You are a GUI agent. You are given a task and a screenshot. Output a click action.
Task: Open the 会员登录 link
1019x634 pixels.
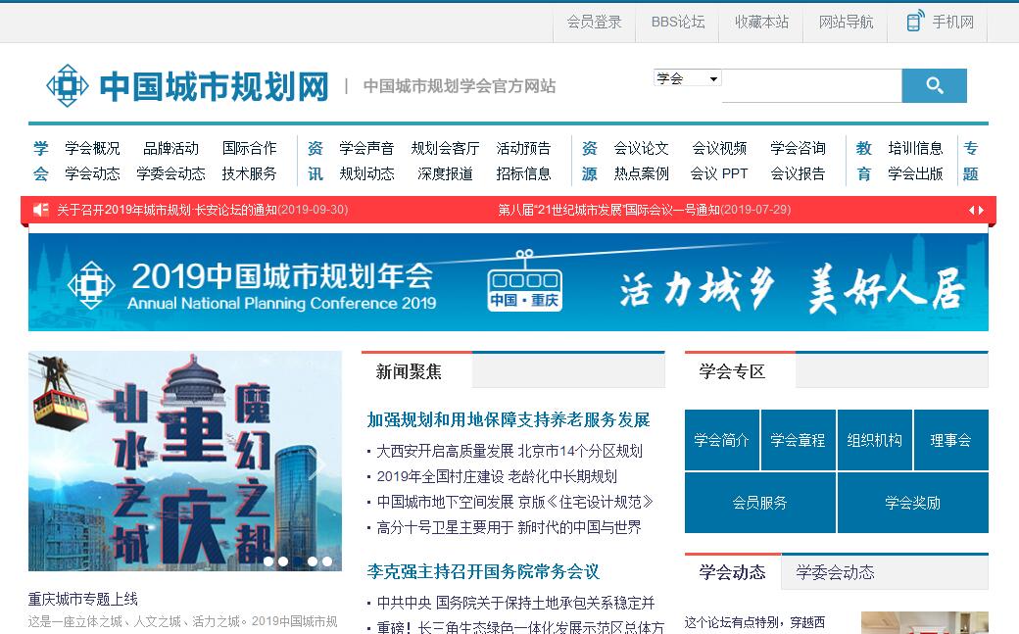pyautogui.click(x=594, y=22)
